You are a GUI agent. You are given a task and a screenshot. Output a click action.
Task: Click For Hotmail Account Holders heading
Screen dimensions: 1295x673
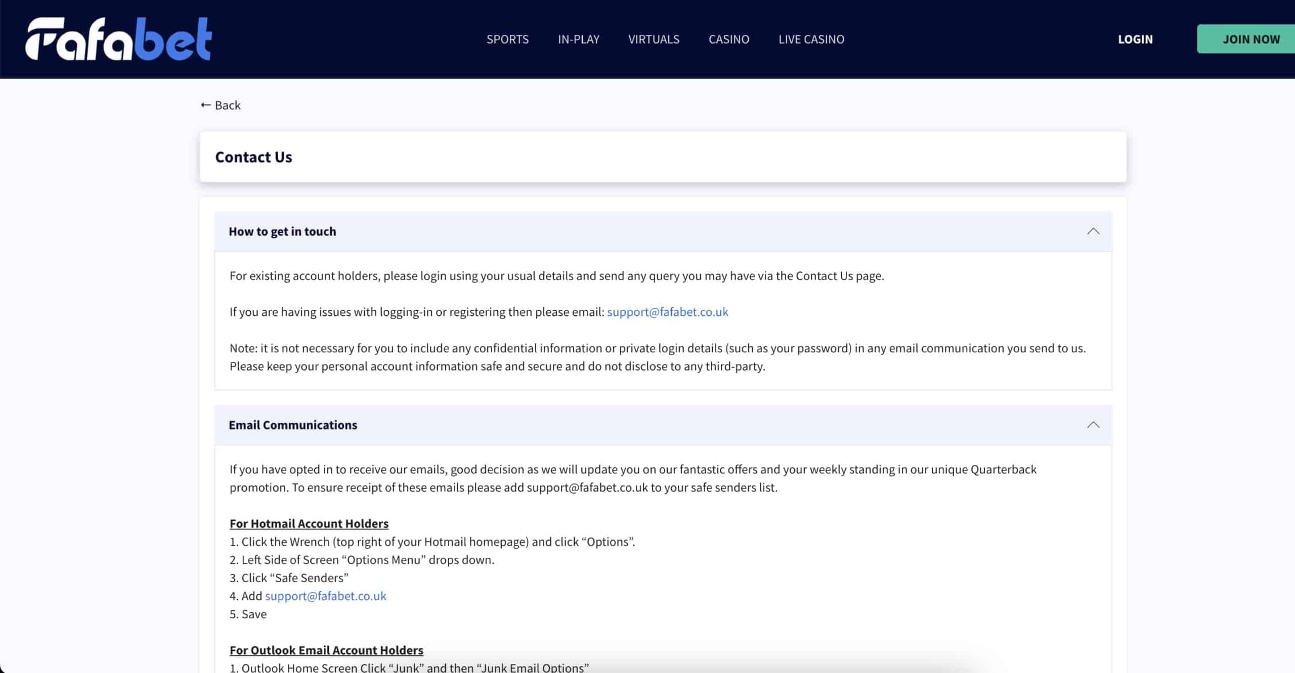click(x=309, y=524)
